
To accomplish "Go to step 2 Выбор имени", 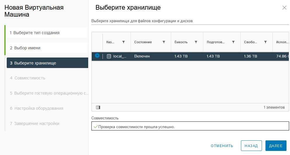I will tap(47, 48).
